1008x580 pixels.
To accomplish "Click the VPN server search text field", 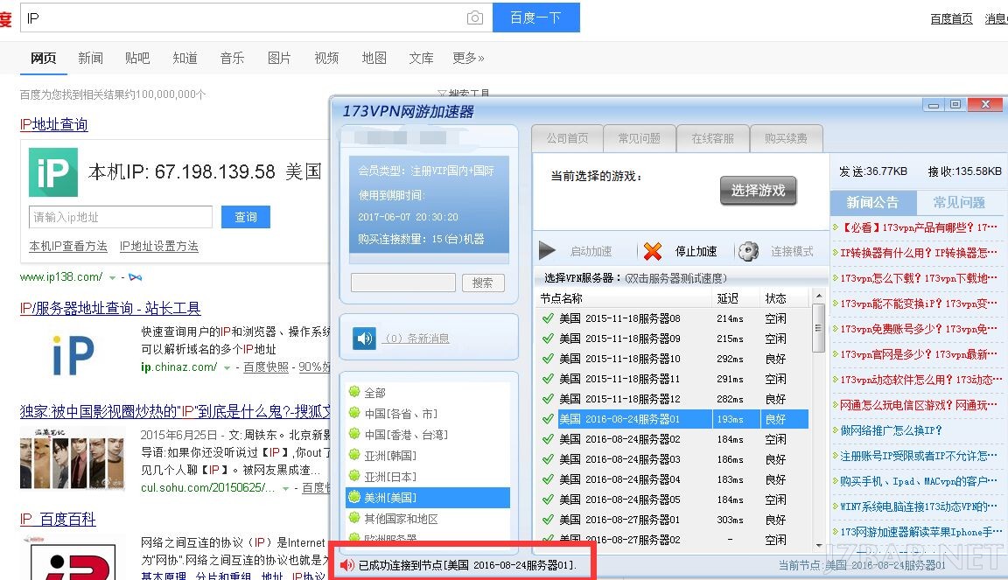I will point(403,283).
